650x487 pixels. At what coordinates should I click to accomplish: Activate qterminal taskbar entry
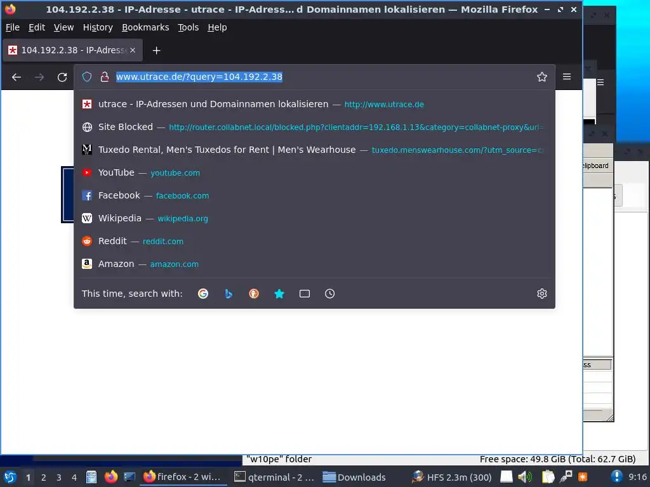(274, 477)
